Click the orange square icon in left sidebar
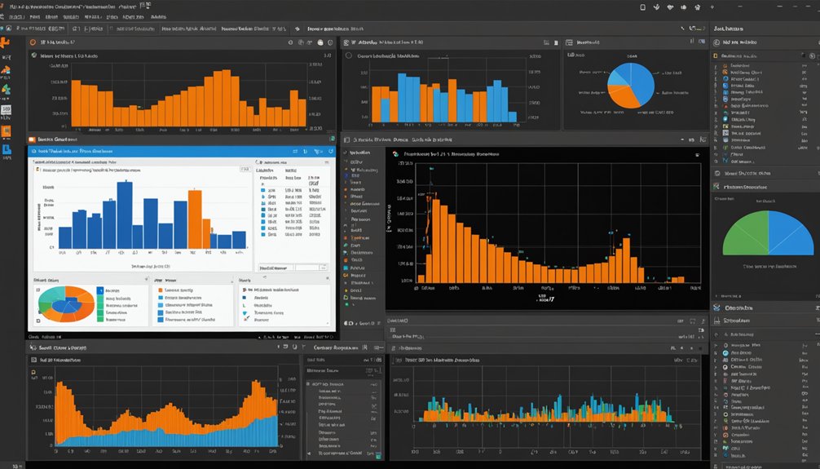The width and height of the screenshot is (820, 469). pyautogui.click(x=6, y=130)
